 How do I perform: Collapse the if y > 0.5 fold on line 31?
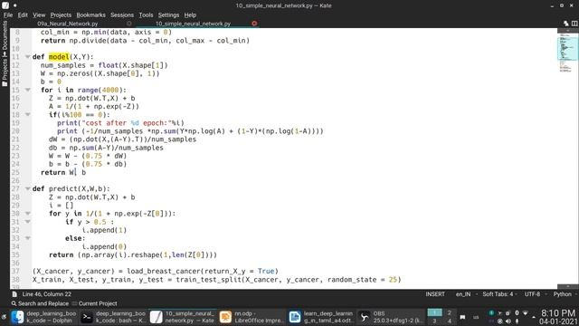pyautogui.click(x=28, y=222)
